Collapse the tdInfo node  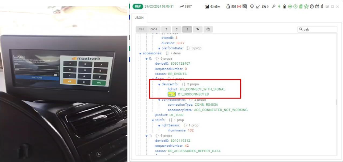click(x=153, y=120)
